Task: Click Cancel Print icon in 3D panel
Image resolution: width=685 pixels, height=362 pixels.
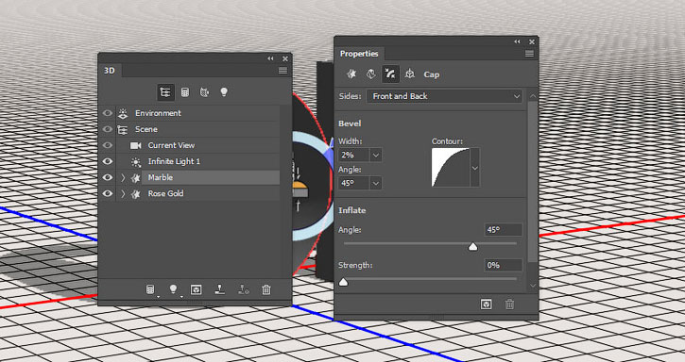Action: (x=244, y=289)
